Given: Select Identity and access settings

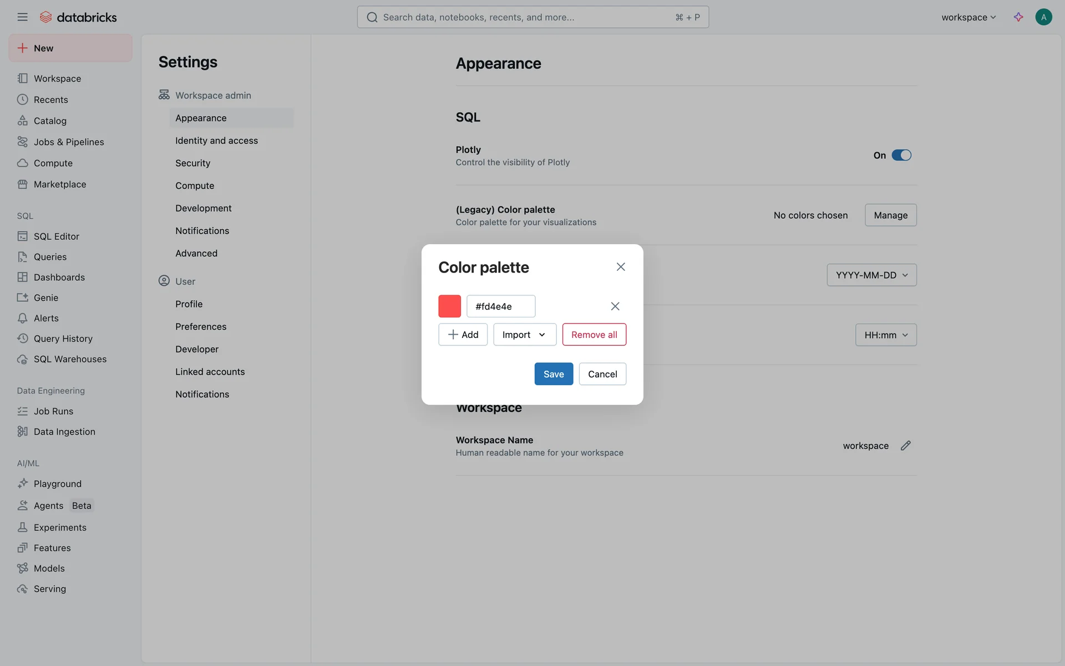Looking at the screenshot, I should (216, 141).
